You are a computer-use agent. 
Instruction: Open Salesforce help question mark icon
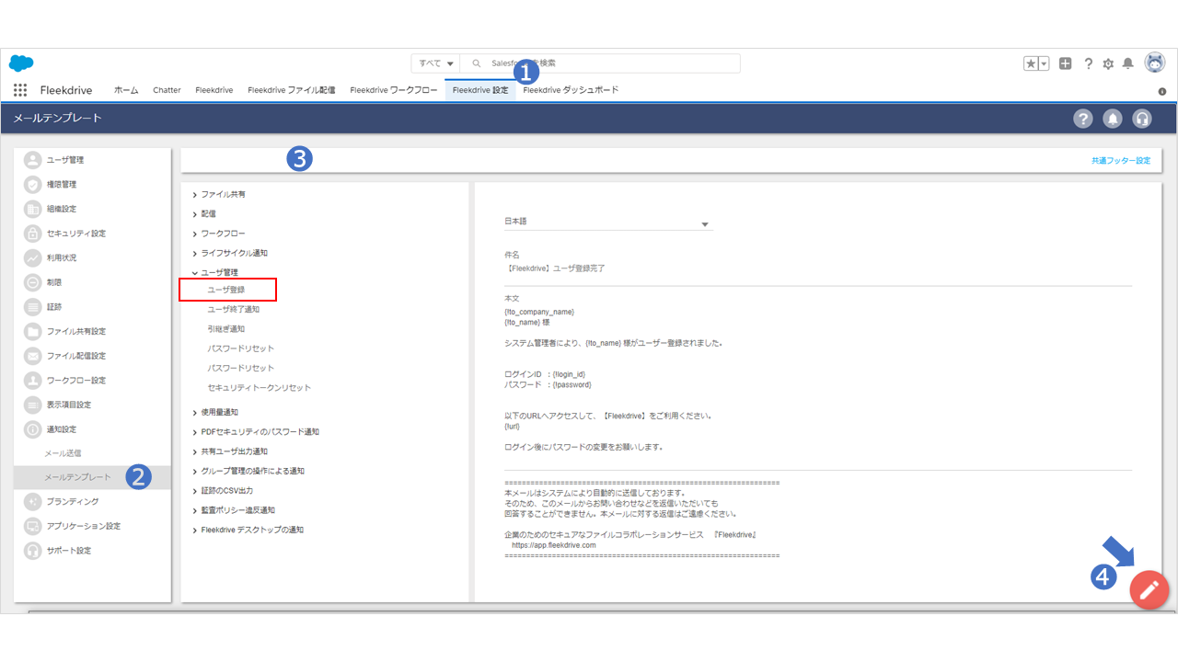(1088, 63)
